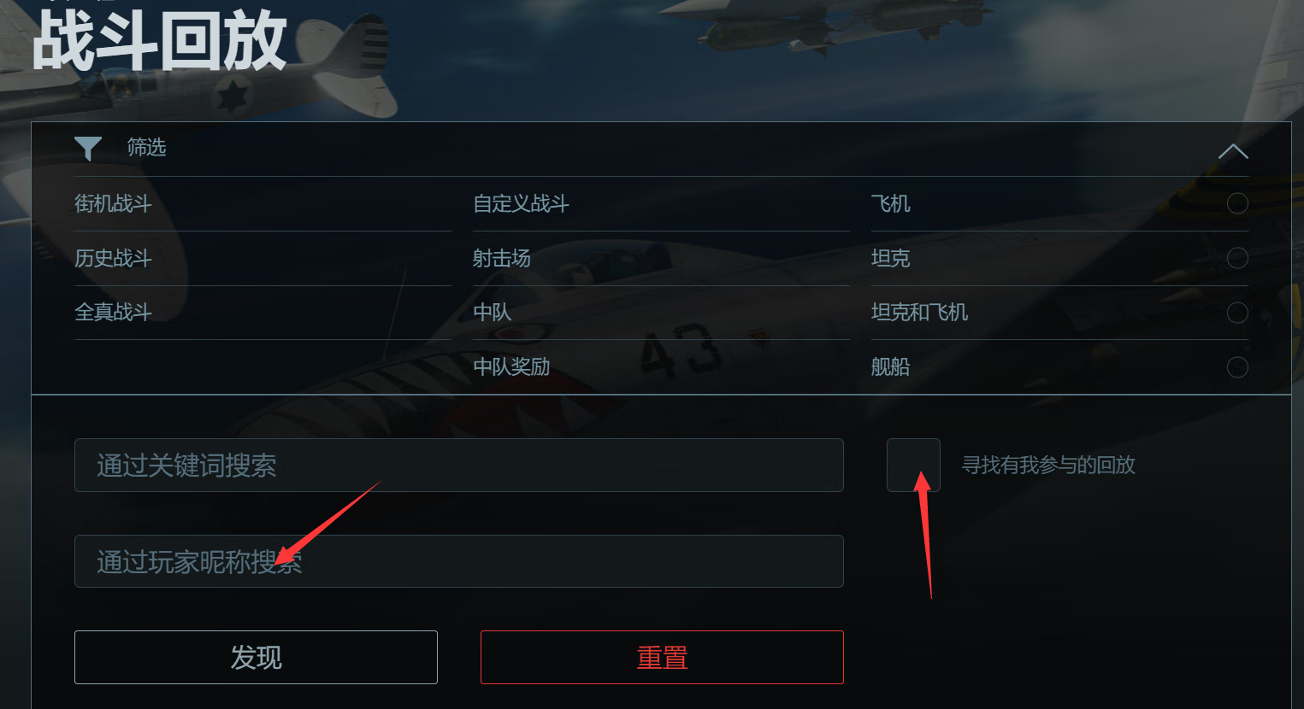Choose the 全真战斗 filter option
The height and width of the screenshot is (709, 1304).
coord(113,313)
